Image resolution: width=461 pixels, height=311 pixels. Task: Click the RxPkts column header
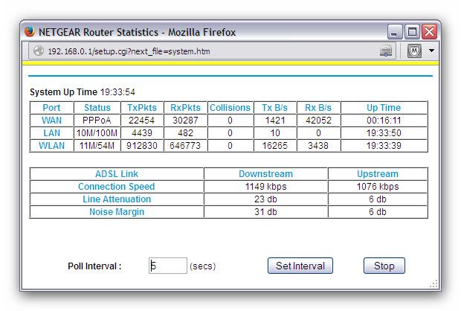[x=186, y=108]
